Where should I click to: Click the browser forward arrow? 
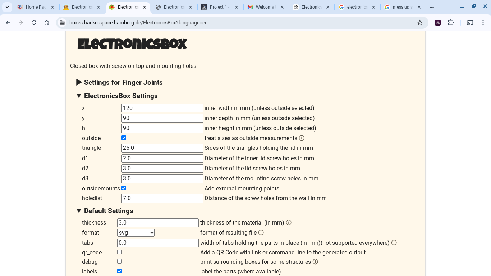[x=21, y=23]
